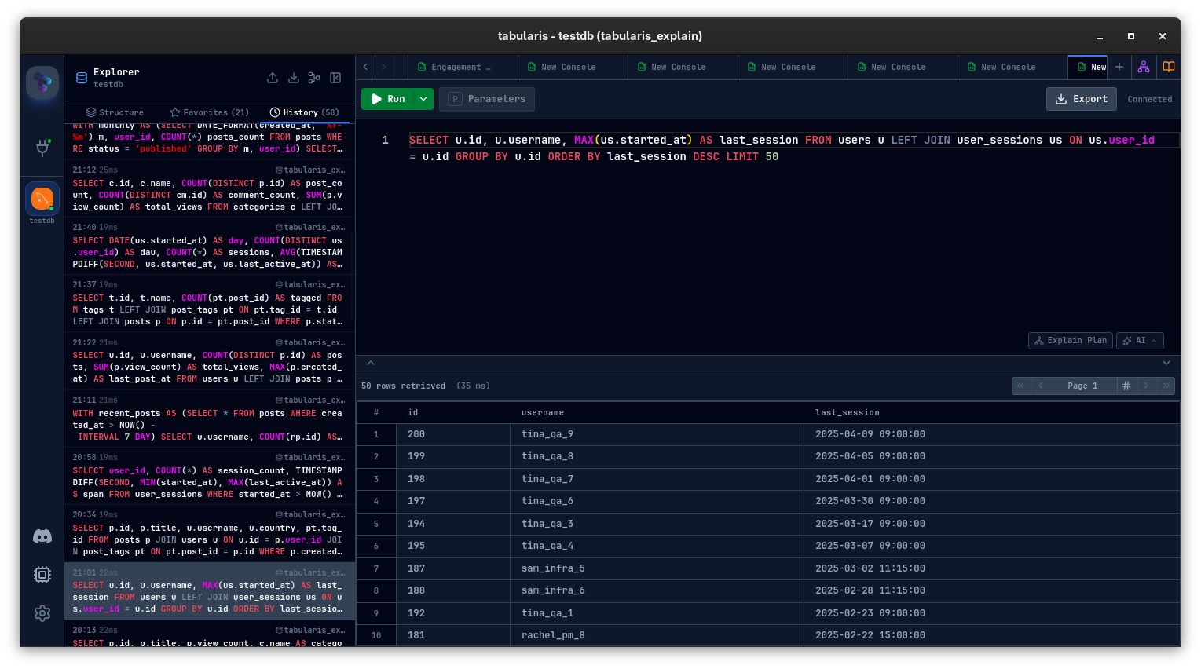The image size is (1201, 669).
Task: Click the download/export dump icon in Explorer
Action: click(293, 78)
